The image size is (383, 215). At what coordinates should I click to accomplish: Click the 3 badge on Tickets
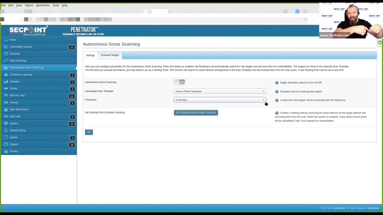(x=72, y=89)
